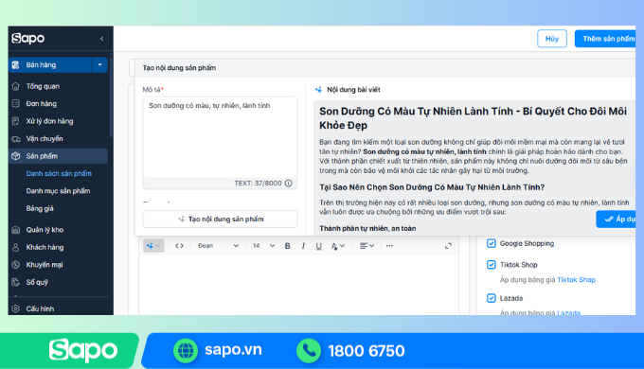Click the Bán hàng channel icon
Screen dimensions: 644x369
point(15,65)
